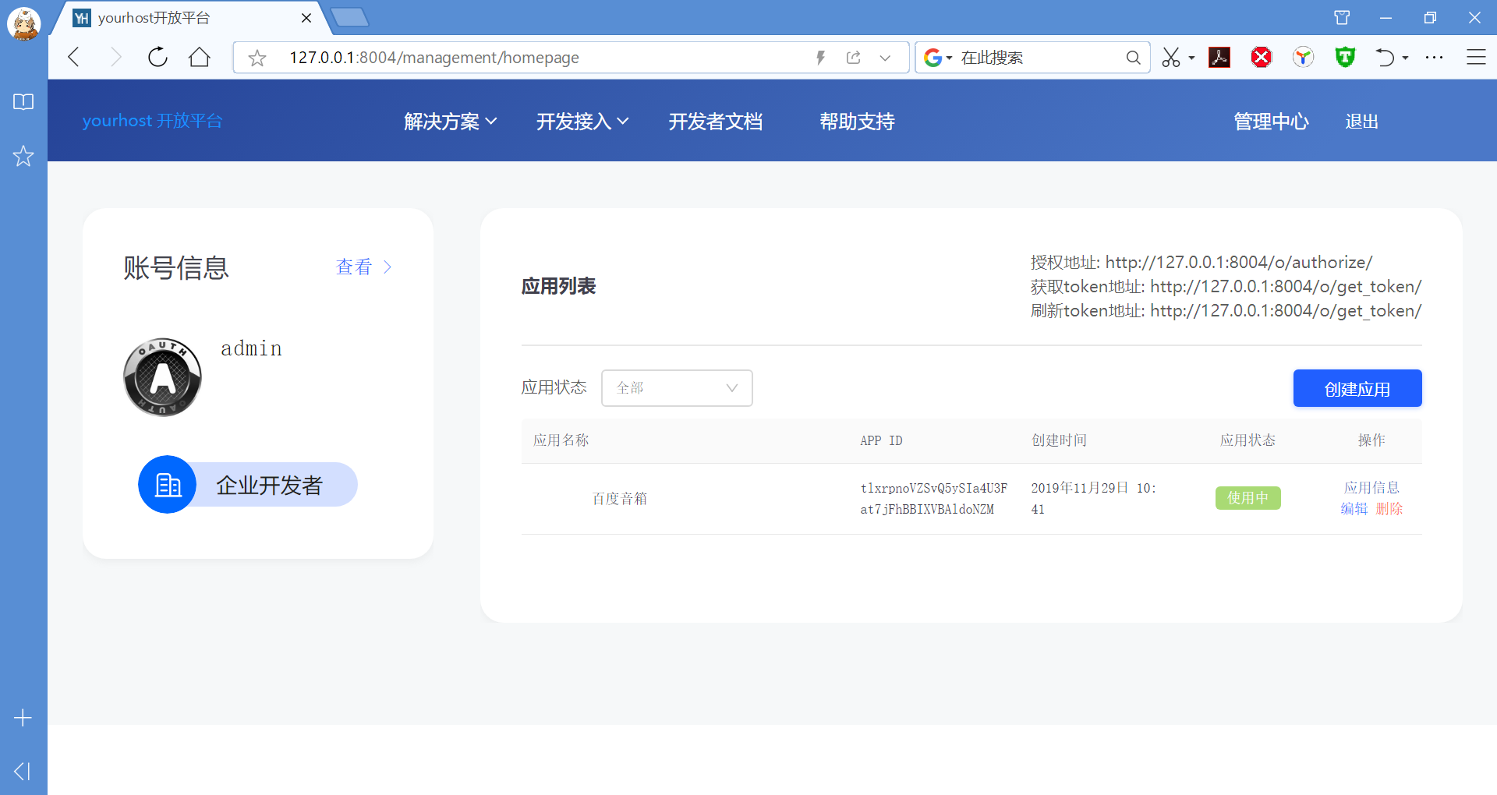Open a new tab with the new tab button
The width and height of the screenshot is (1497, 795).
pos(349,17)
